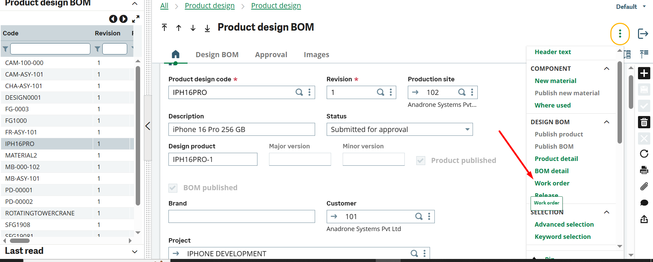Go to next record down arrow
The image size is (653, 262).
[x=193, y=28]
